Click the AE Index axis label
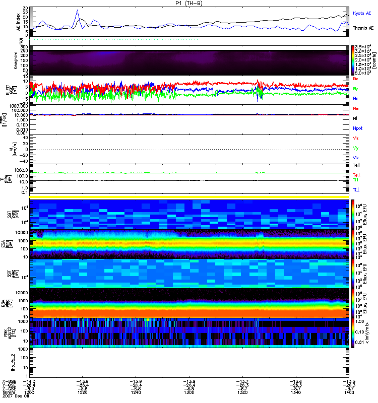The image size is (378, 403). point(18,22)
